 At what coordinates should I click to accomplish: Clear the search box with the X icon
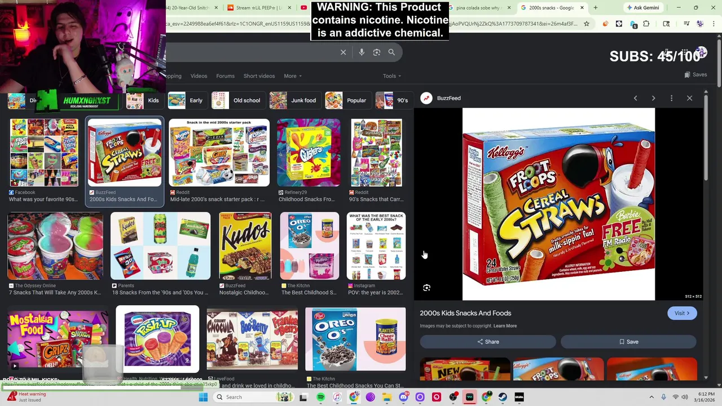343,52
